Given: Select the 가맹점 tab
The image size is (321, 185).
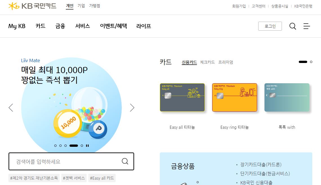Looking at the screenshot, I should coord(95,6).
